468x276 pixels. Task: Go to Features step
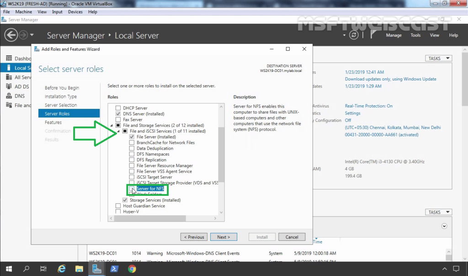click(53, 122)
